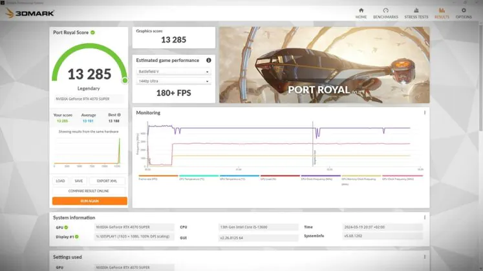Open the Results bar-chart icon

(442, 10)
